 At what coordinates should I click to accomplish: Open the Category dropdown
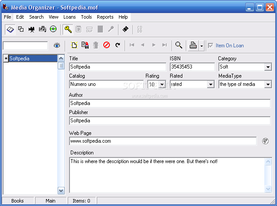click(268, 67)
